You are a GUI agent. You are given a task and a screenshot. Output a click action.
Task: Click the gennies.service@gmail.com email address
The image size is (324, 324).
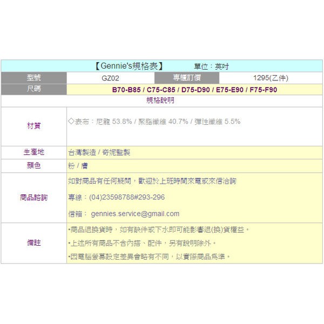pos(134,214)
